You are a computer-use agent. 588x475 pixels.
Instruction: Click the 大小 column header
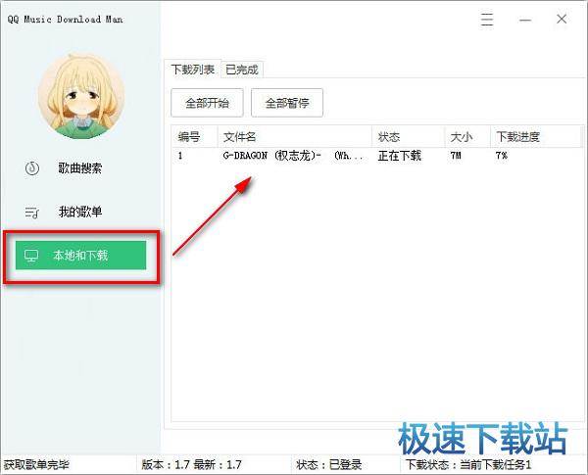[x=467, y=137]
